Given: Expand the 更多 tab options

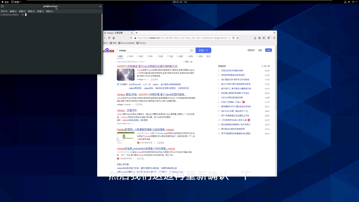Looking at the screenshot, I should point(209,56).
